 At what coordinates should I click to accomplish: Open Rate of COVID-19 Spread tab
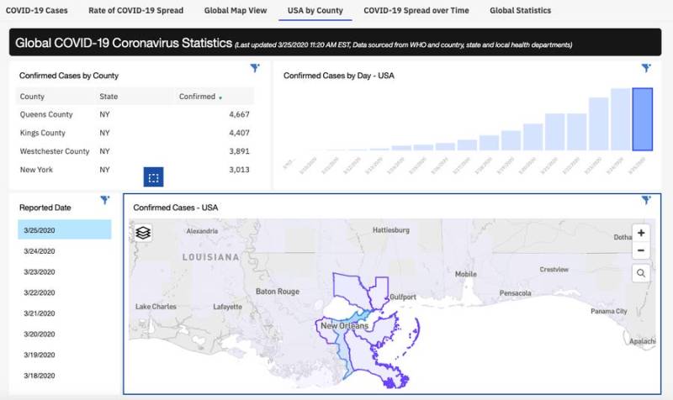135,11
